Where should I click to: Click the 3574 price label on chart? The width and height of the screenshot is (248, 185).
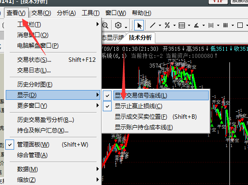[x=155, y=65]
